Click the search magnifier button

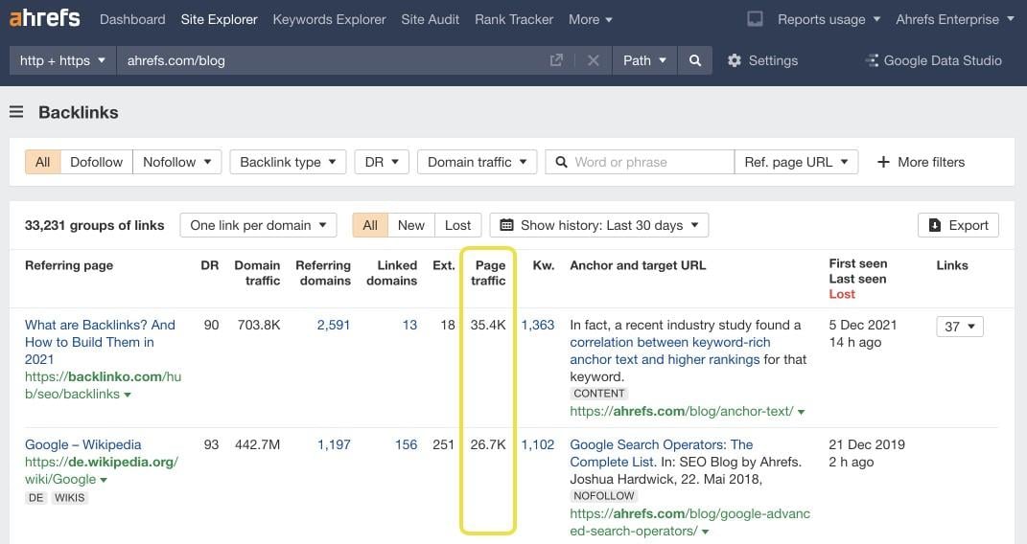tap(695, 60)
